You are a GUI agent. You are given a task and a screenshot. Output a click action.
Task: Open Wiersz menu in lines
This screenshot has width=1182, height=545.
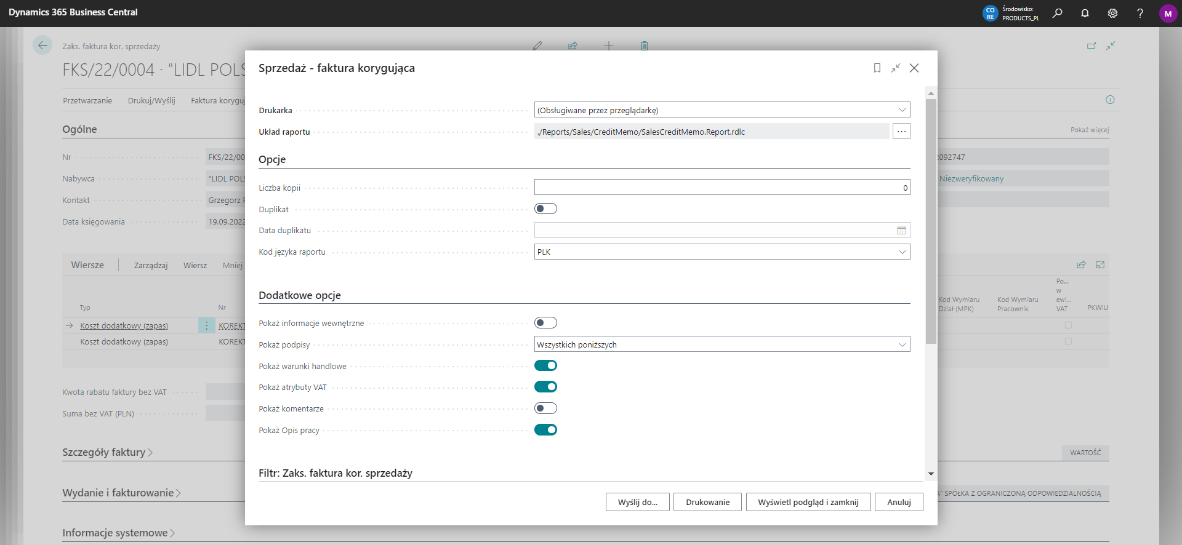(195, 265)
